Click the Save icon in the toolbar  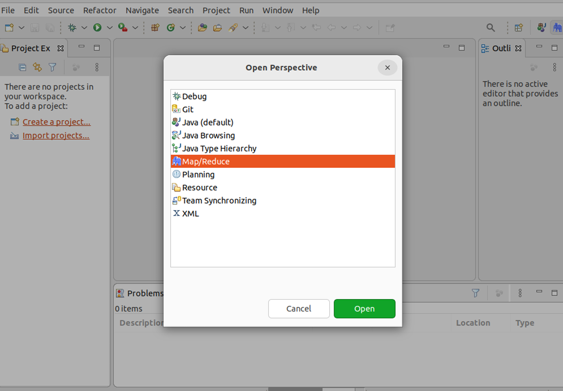click(35, 28)
